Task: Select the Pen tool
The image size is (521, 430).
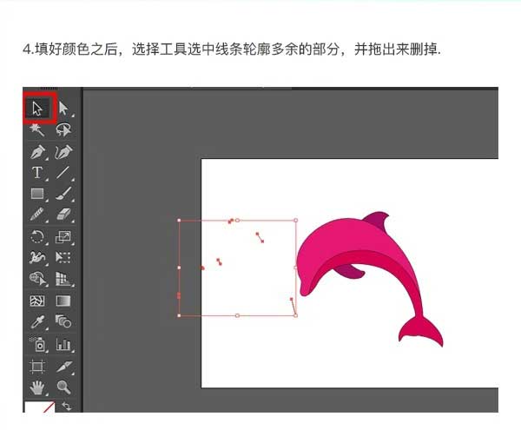Action: [38, 153]
